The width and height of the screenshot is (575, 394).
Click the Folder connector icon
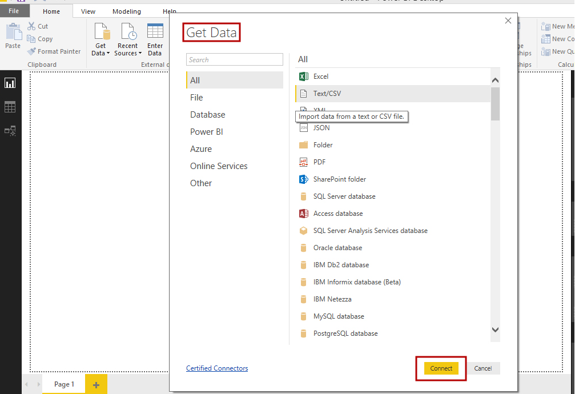(x=304, y=145)
